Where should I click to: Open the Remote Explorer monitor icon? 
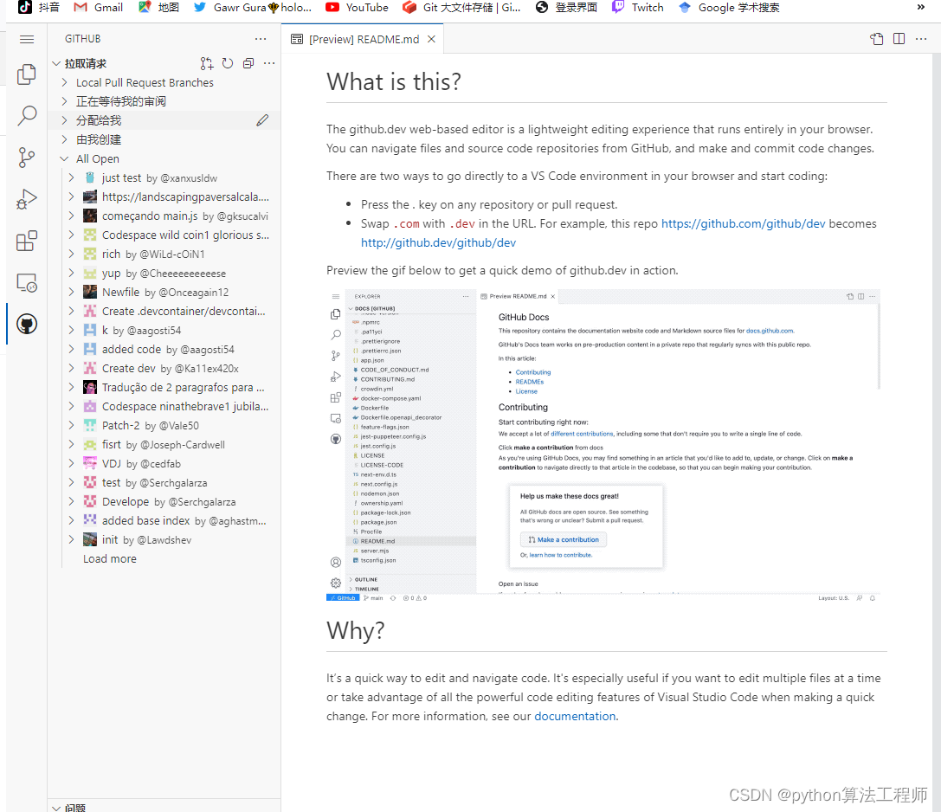[x=27, y=283]
